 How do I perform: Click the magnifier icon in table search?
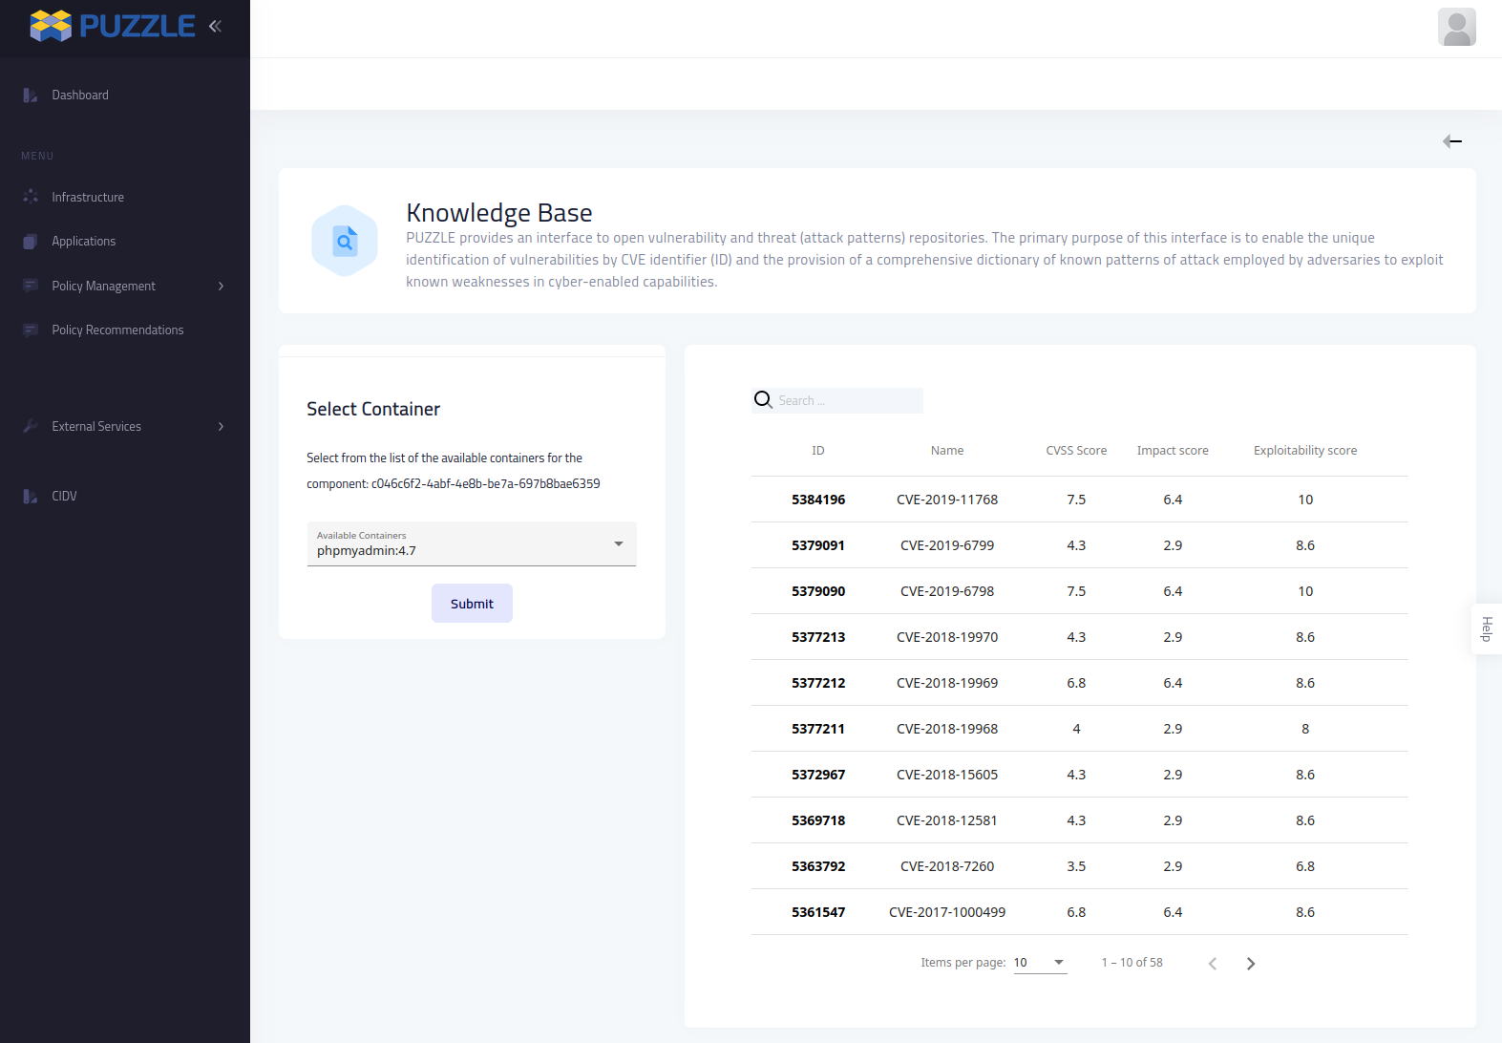point(763,399)
